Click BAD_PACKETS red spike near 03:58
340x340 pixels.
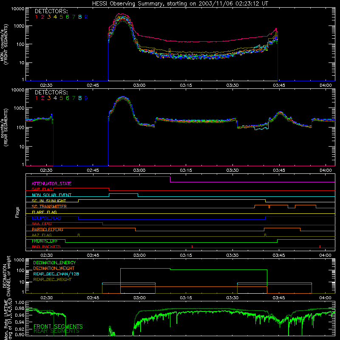(x=320, y=246)
